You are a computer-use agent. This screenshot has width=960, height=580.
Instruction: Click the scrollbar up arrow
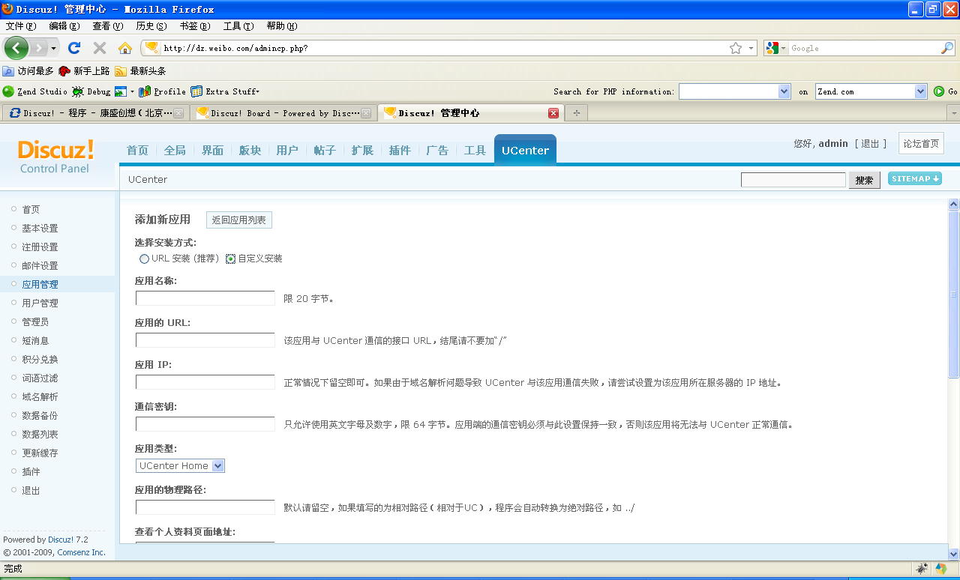[x=954, y=204]
